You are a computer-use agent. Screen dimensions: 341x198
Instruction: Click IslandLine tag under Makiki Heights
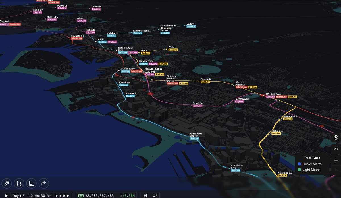pos(242,87)
